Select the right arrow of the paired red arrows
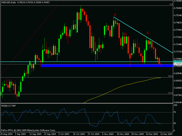This screenshot has height=136, width=182. coord(126,34)
